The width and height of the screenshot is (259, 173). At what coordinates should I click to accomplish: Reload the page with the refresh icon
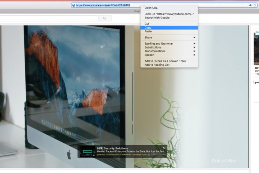point(255,5)
